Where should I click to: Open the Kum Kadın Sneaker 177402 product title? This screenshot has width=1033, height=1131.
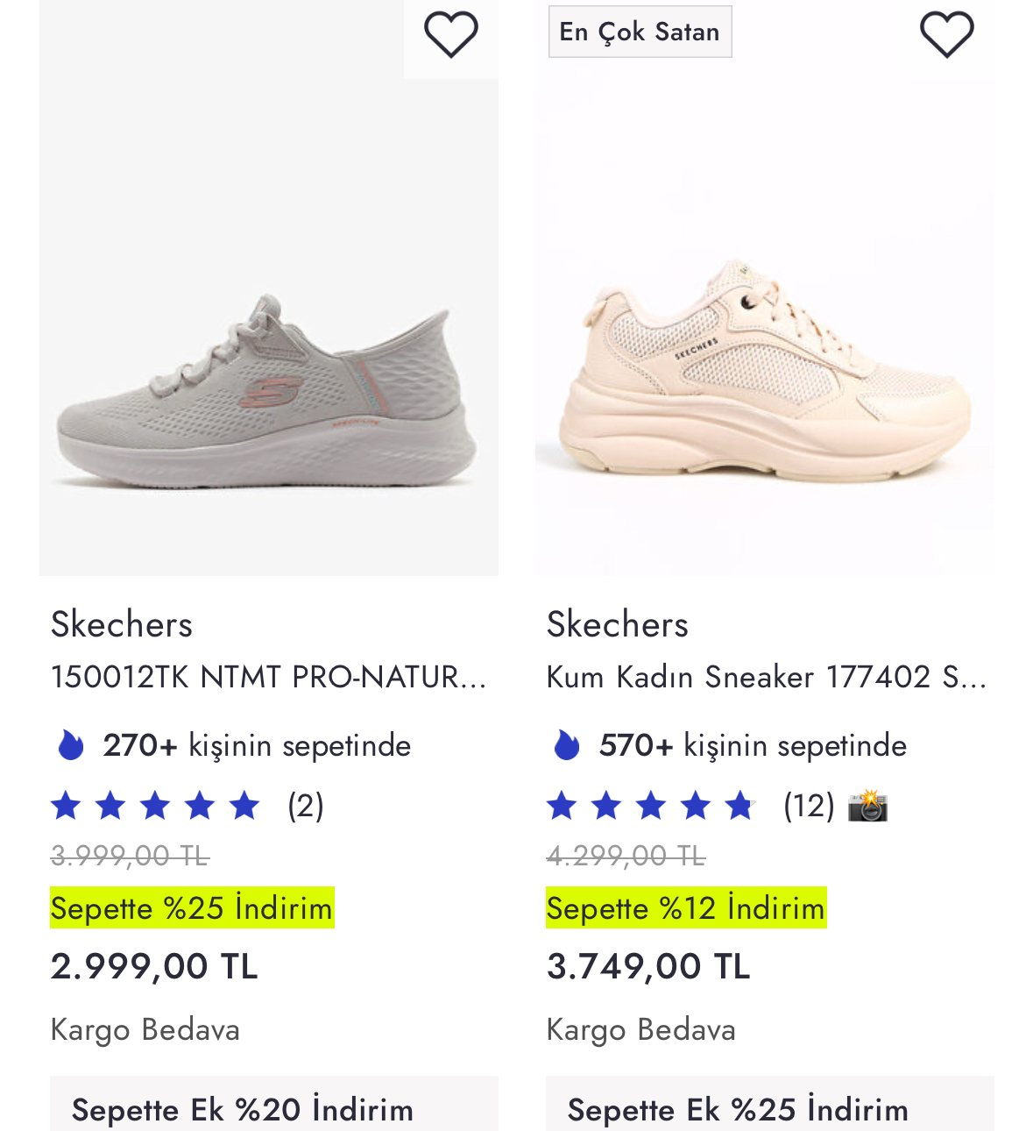[x=767, y=677]
